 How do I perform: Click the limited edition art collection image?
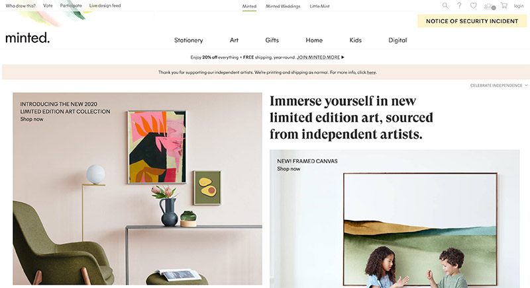tap(137, 189)
